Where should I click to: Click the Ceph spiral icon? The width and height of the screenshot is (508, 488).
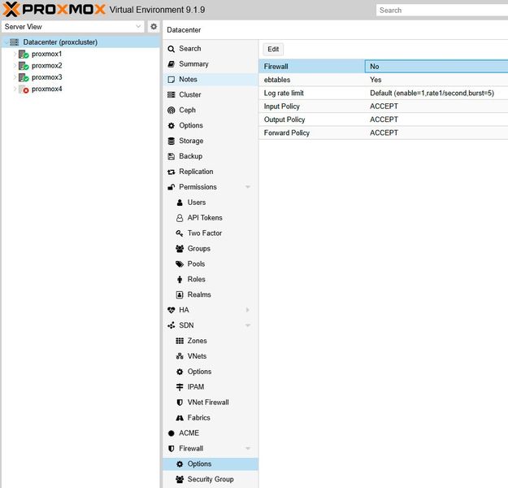pos(171,111)
